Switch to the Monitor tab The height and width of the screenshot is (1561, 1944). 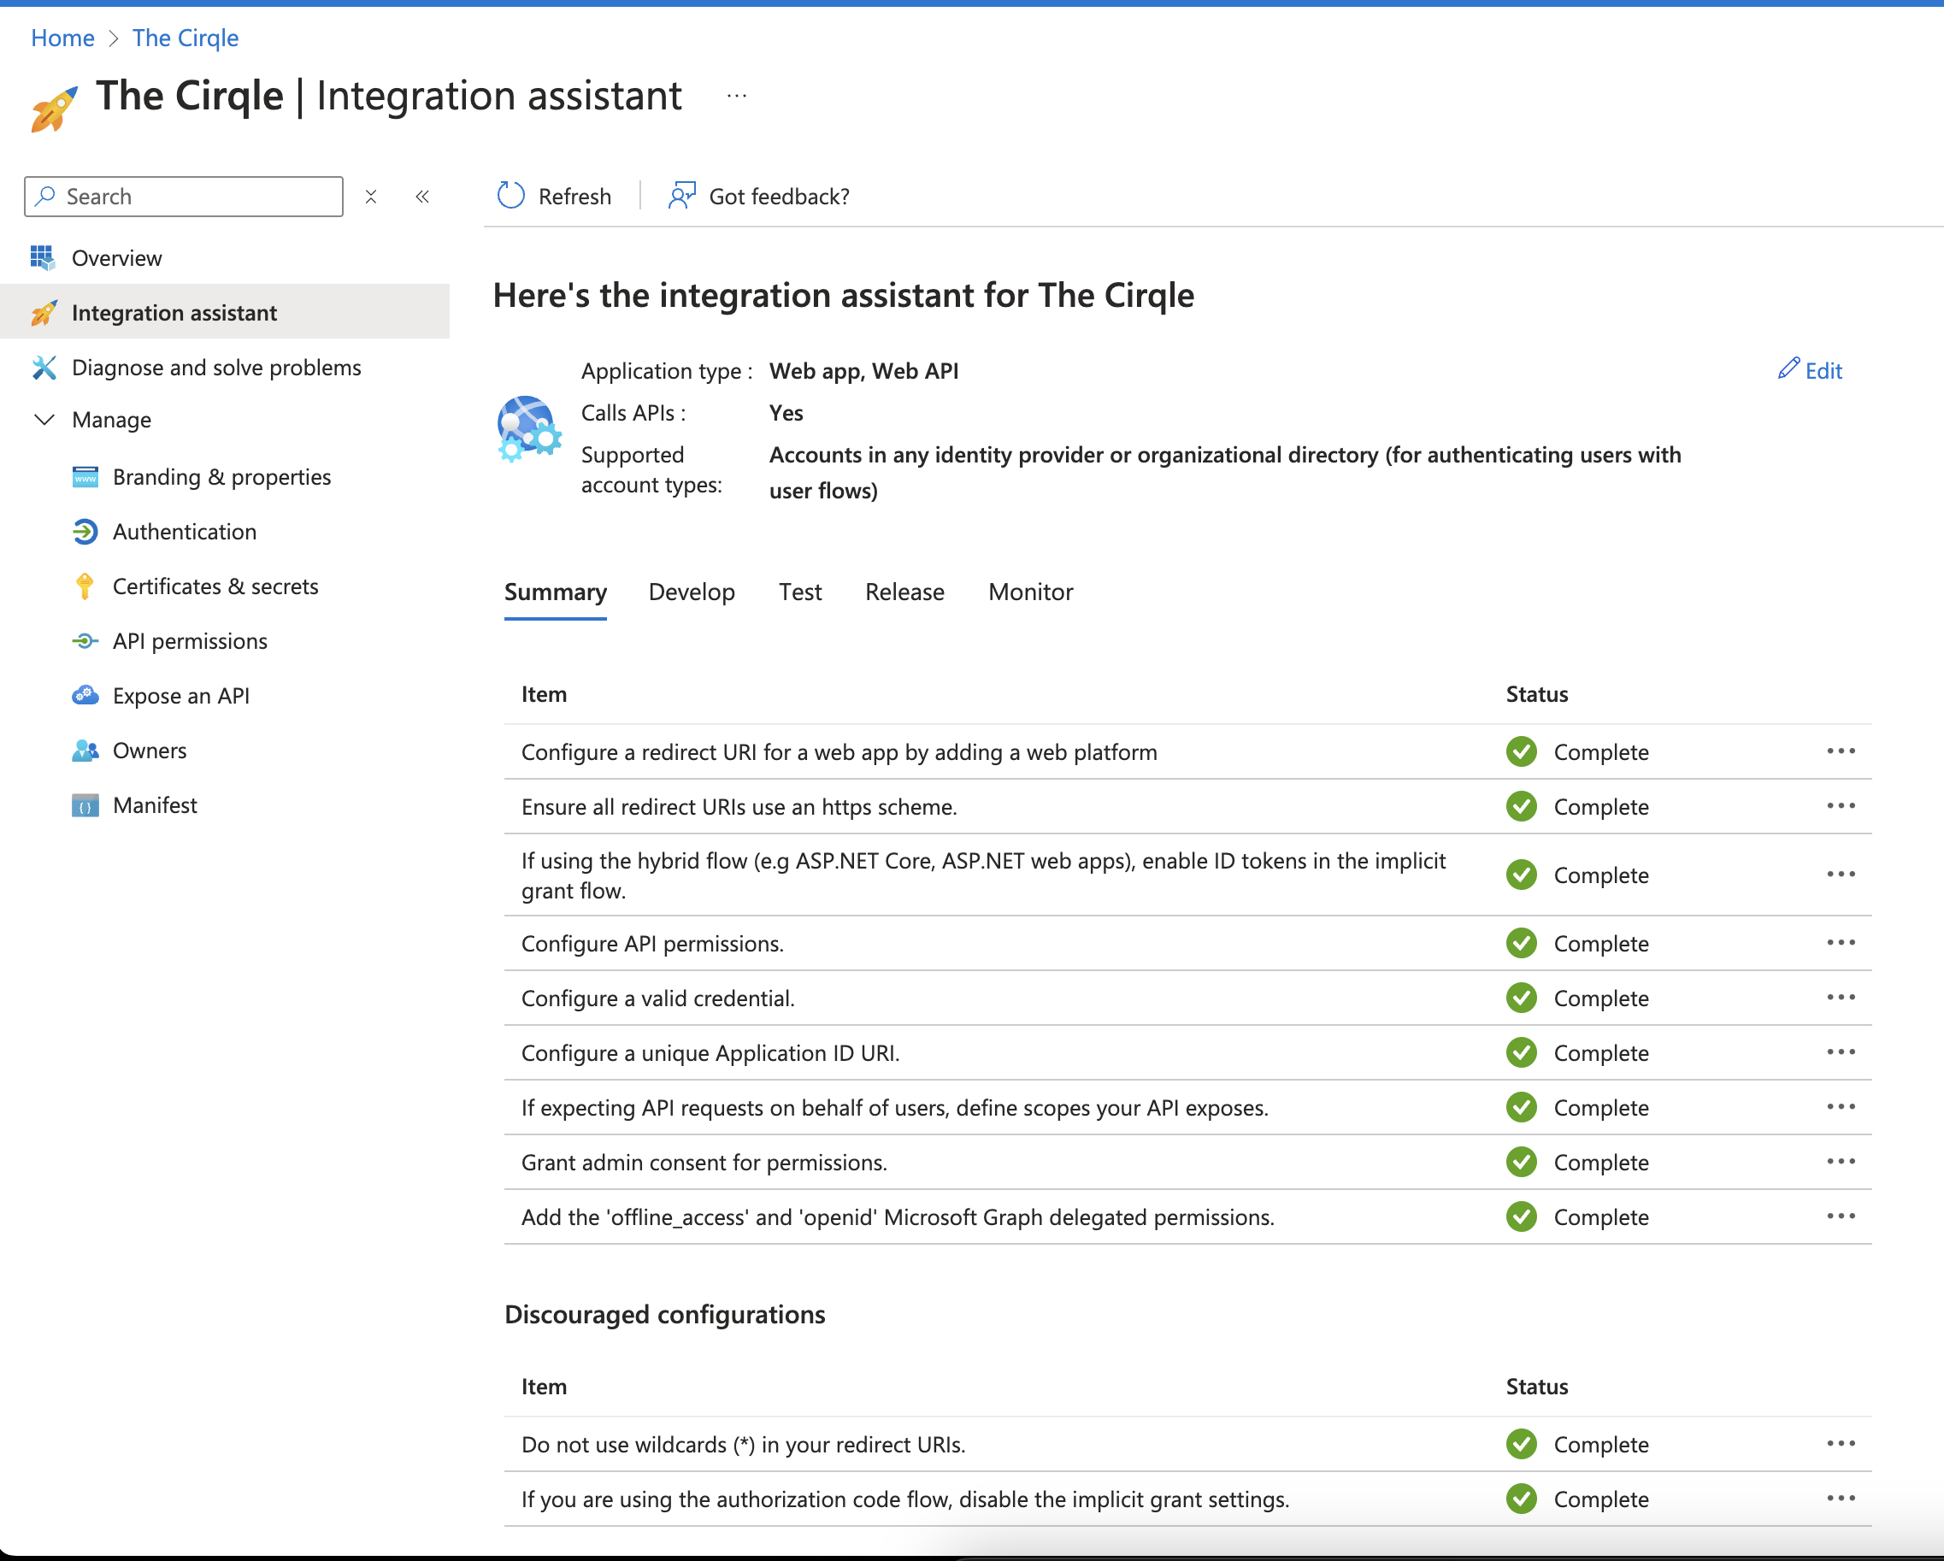[1028, 592]
